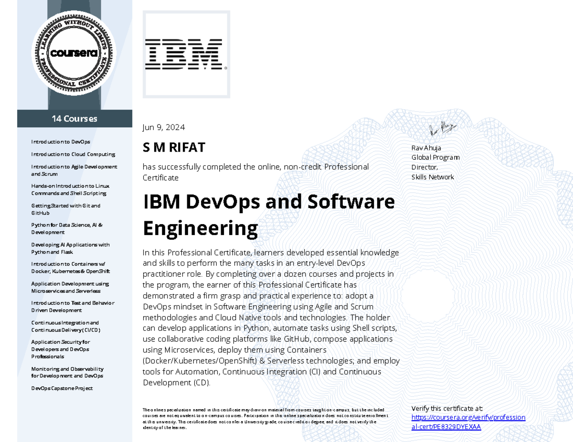
Task: Open the coursera.org verify certificate link
Action: coord(468,422)
